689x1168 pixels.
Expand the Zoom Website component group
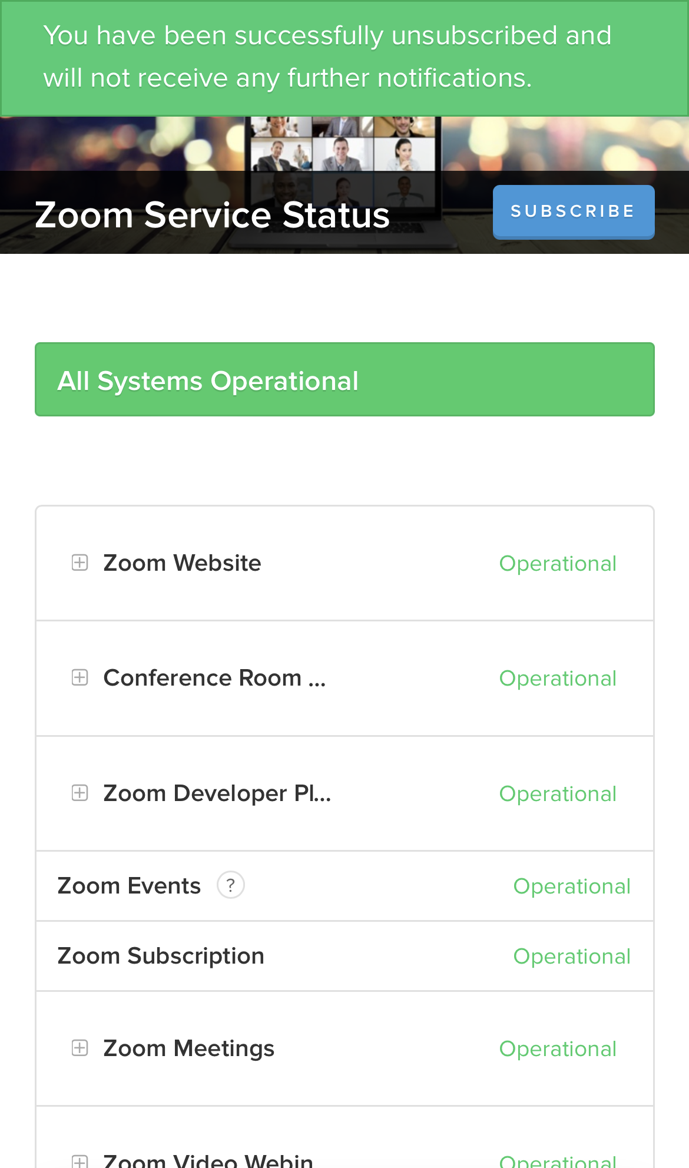tap(80, 563)
